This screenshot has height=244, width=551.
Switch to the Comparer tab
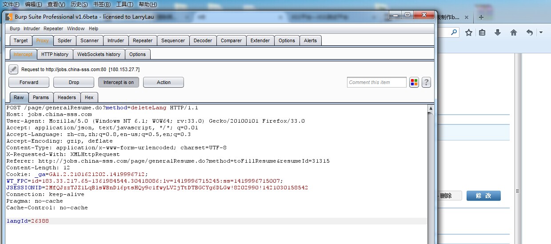pos(232,40)
